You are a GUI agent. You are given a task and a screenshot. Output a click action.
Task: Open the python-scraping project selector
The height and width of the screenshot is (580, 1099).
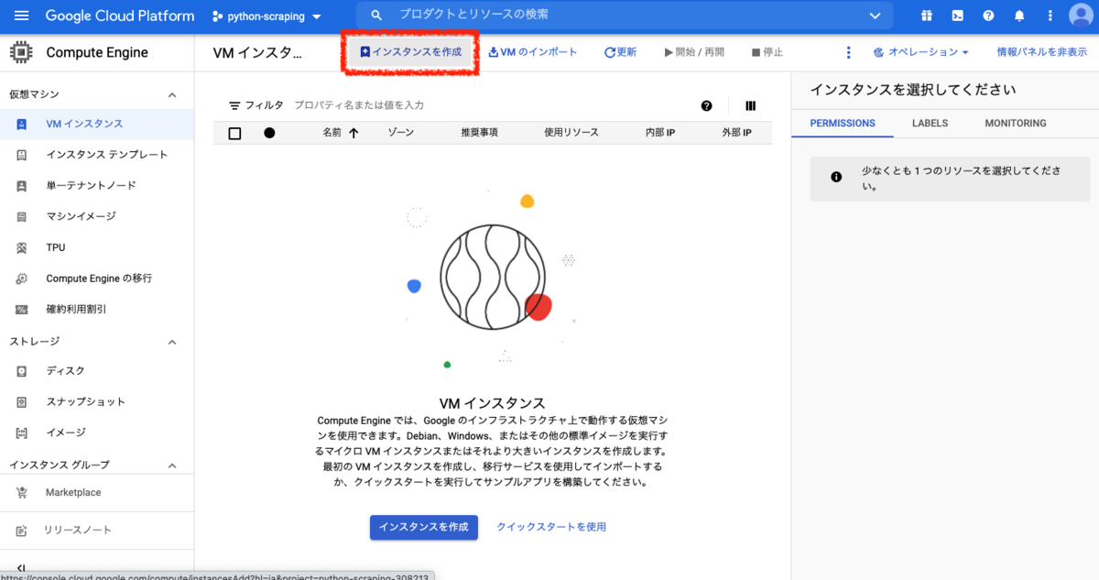(x=267, y=16)
